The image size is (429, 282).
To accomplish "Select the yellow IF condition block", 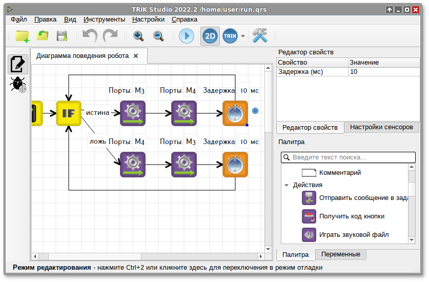I will 69,113.
